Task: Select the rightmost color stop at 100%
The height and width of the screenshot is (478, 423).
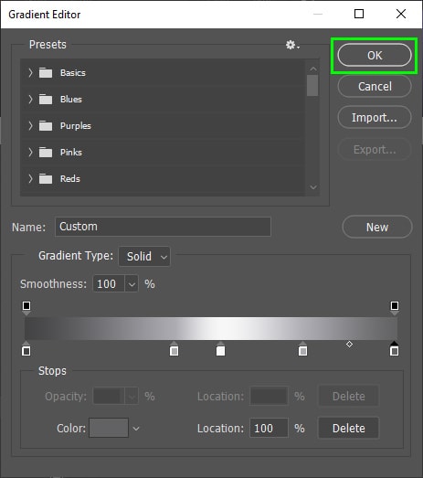Action: (394, 349)
